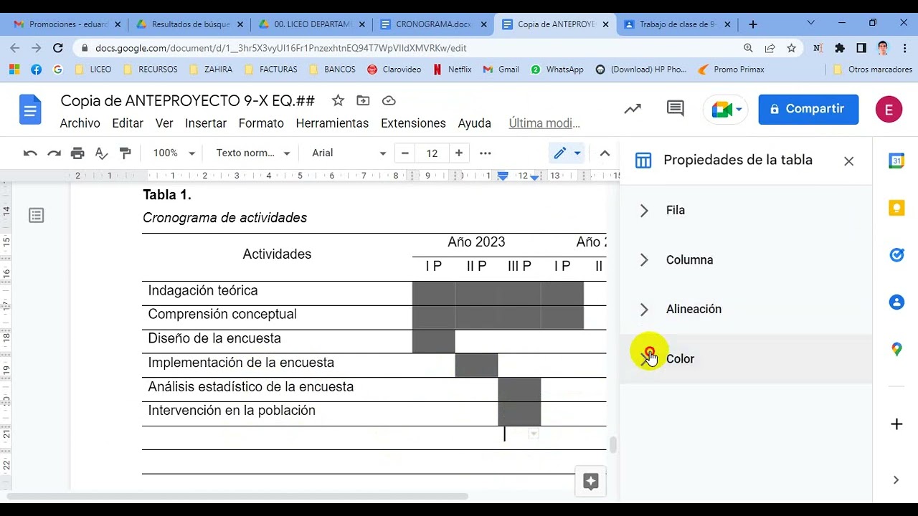Open the WhatsApp bookmark
918x516 pixels.
557,70
